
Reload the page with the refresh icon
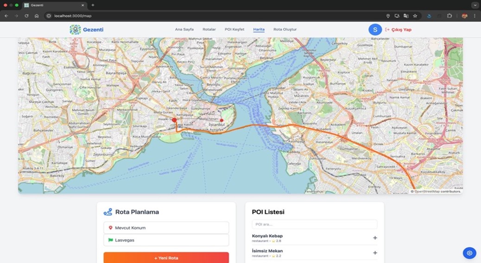pos(26,16)
